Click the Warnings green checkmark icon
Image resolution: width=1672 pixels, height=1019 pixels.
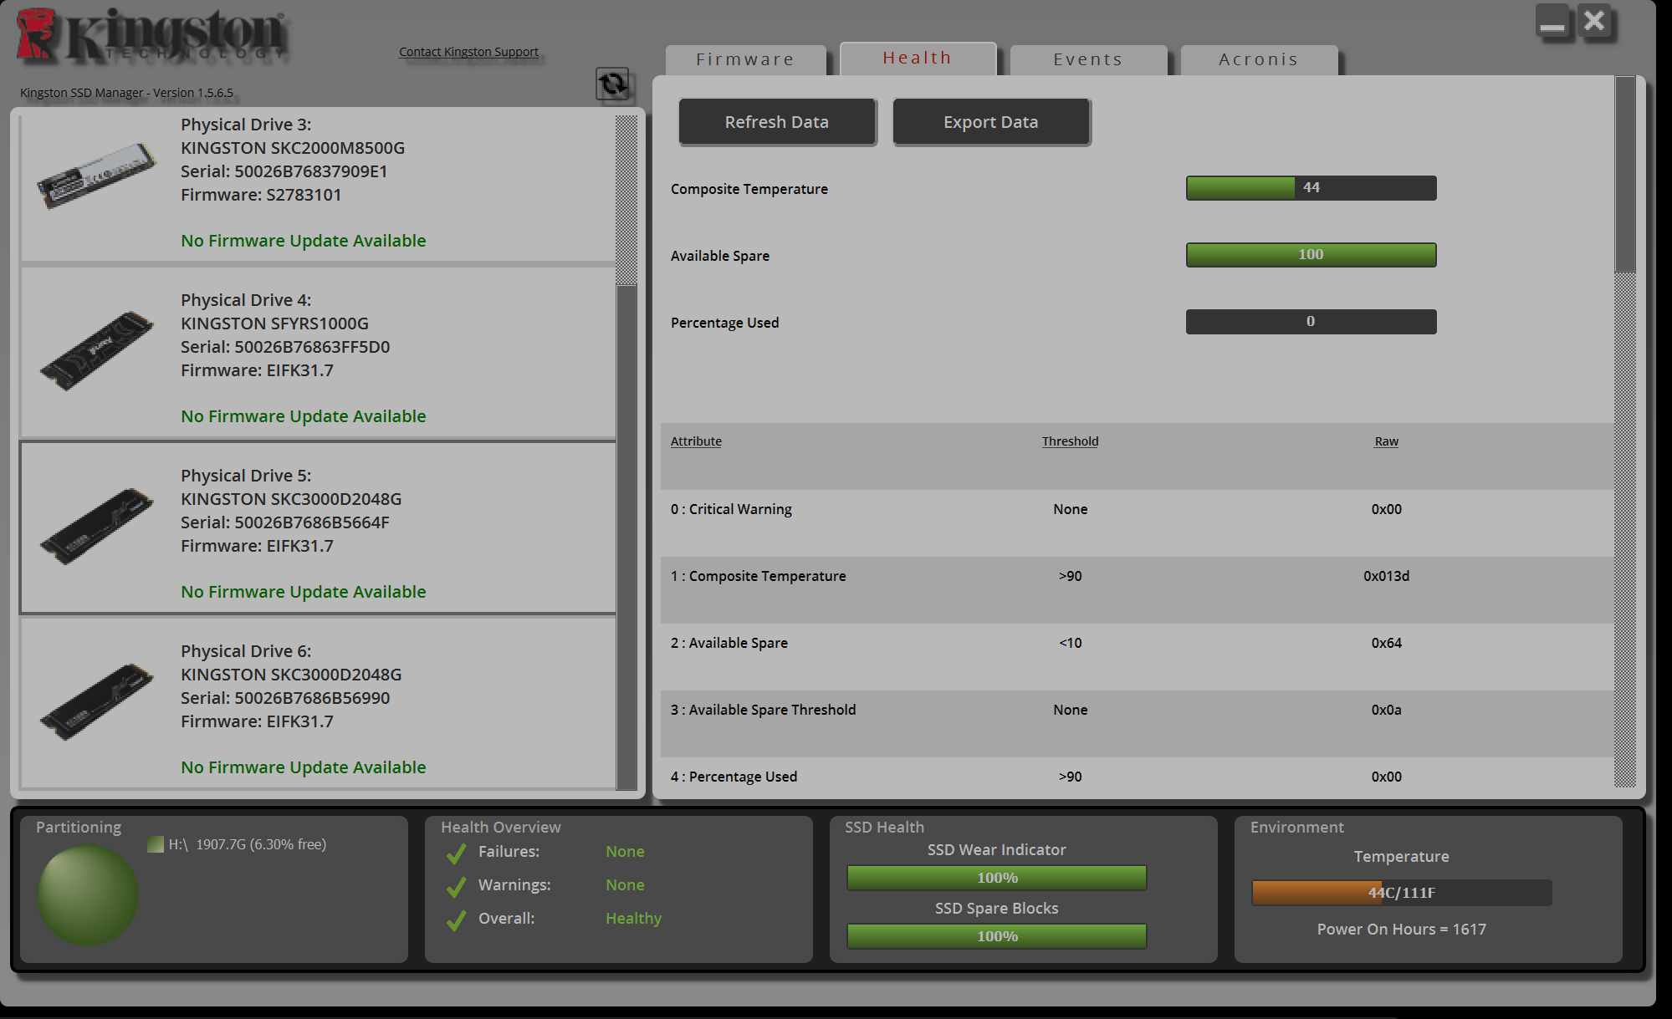click(457, 886)
